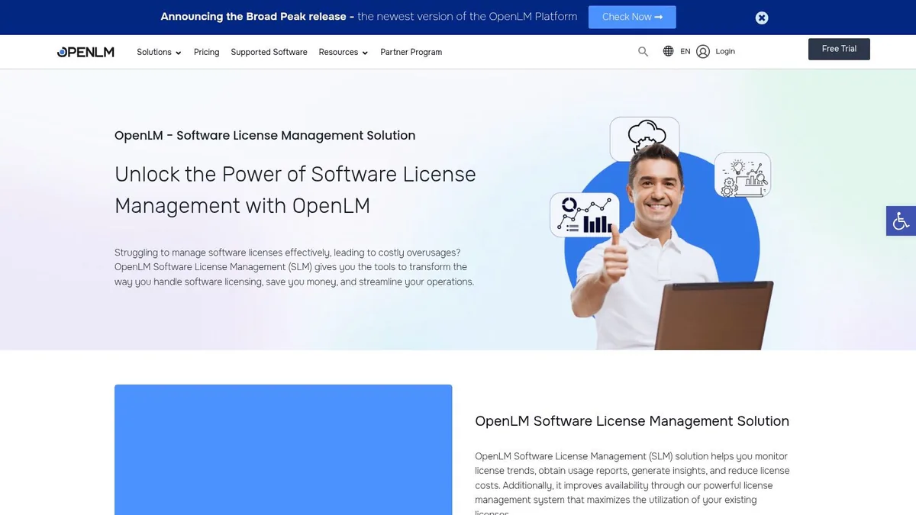Click the analytics chart illustration icon
Image resolution: width=916 pixels, height=515 pixels.
point(585,214)
